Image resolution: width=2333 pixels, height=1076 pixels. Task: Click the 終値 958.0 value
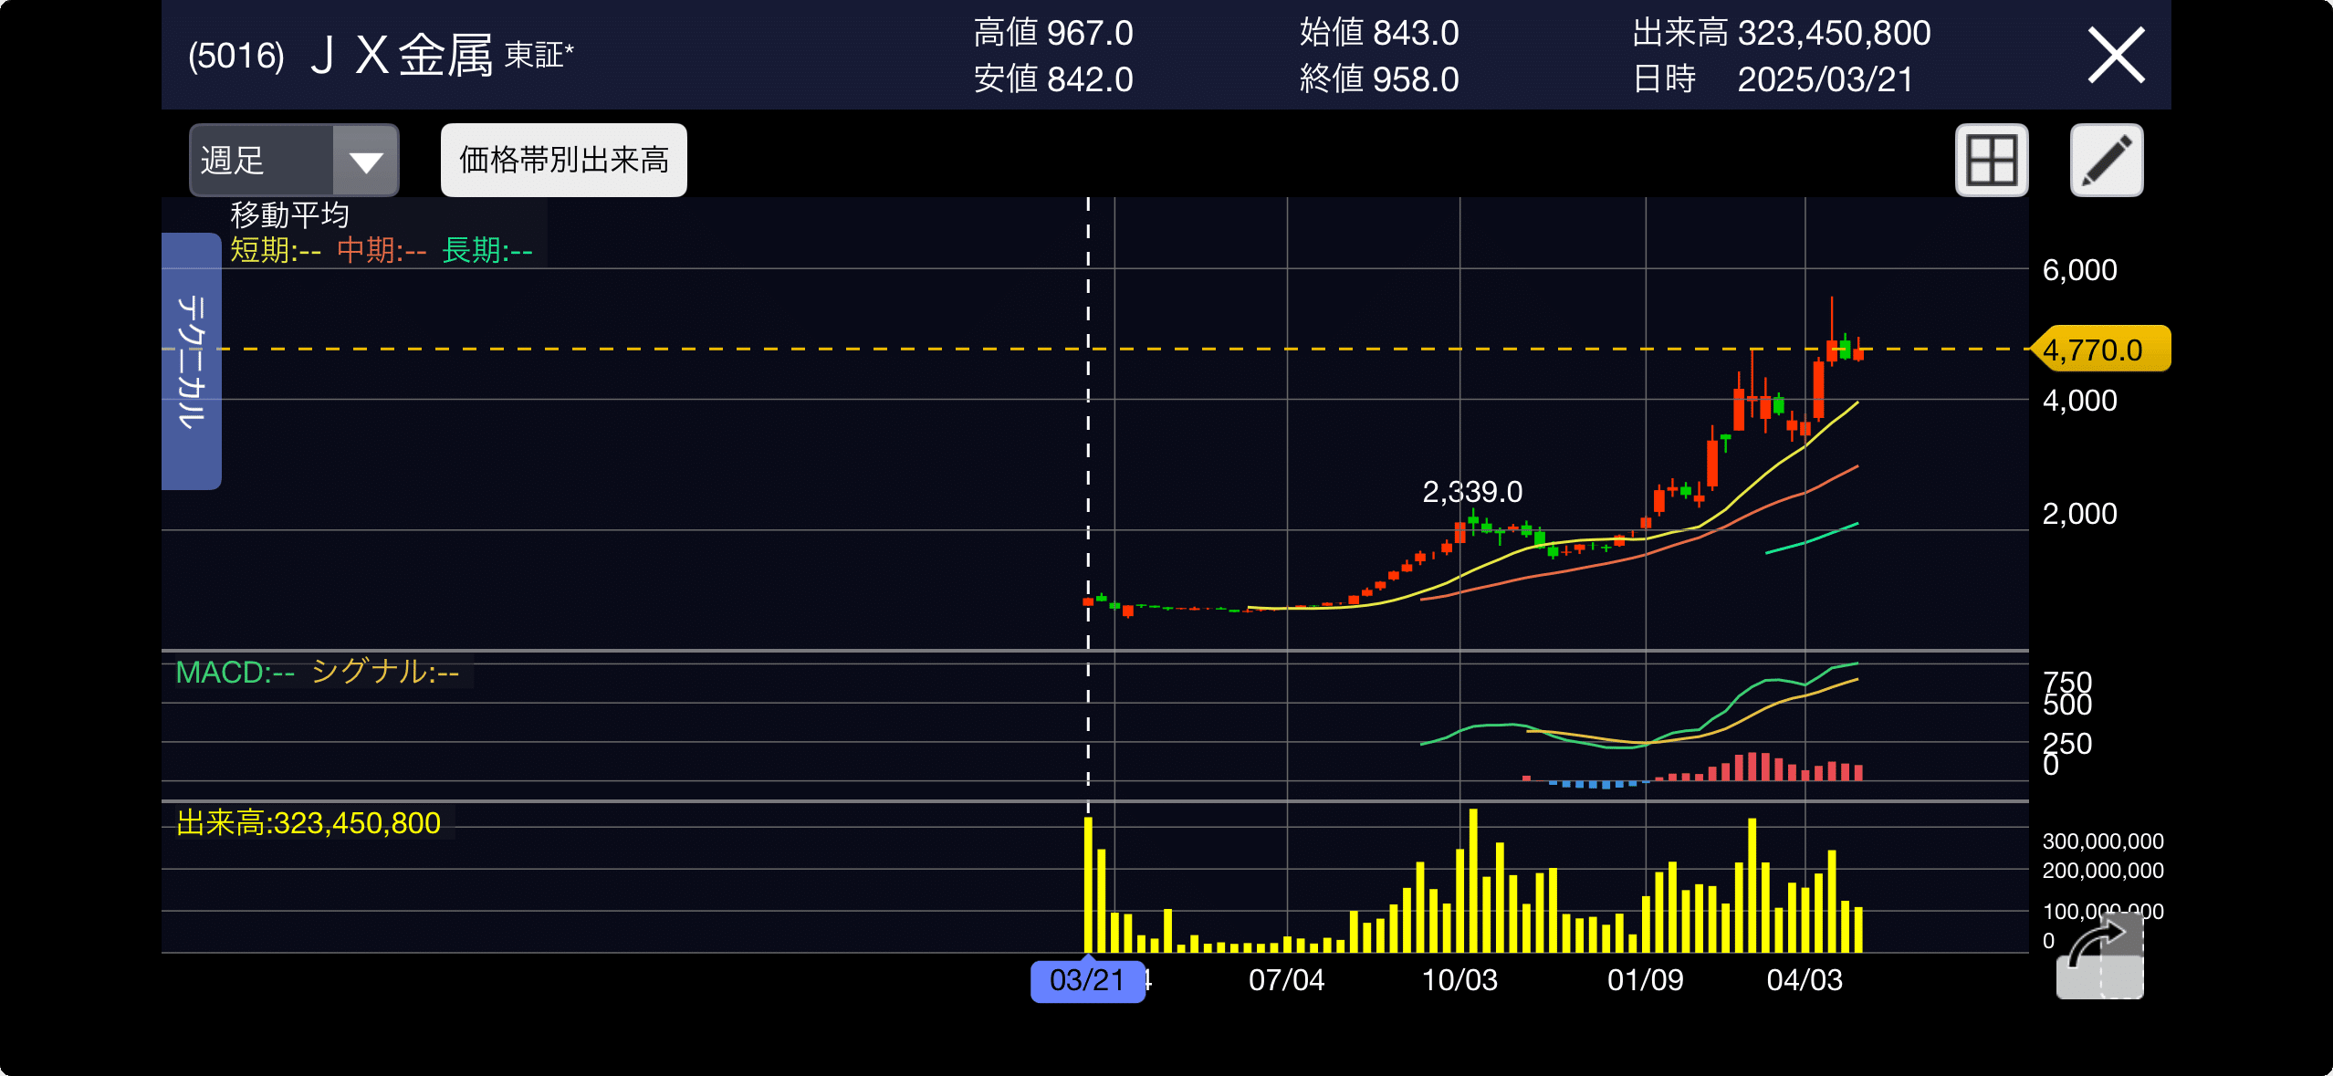[1379, 79]
